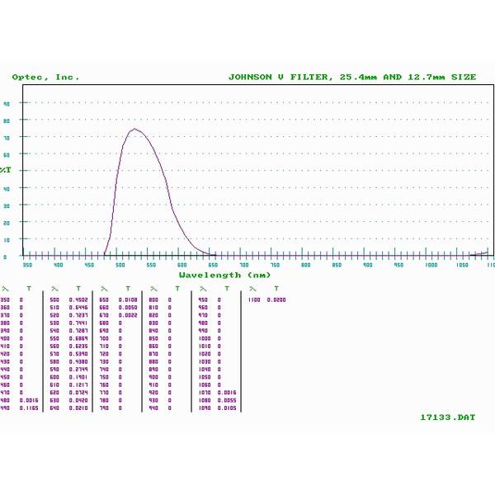Click table value 0.0050 for 660
Screen dimensions: 495x495
[x=128, y=308]
